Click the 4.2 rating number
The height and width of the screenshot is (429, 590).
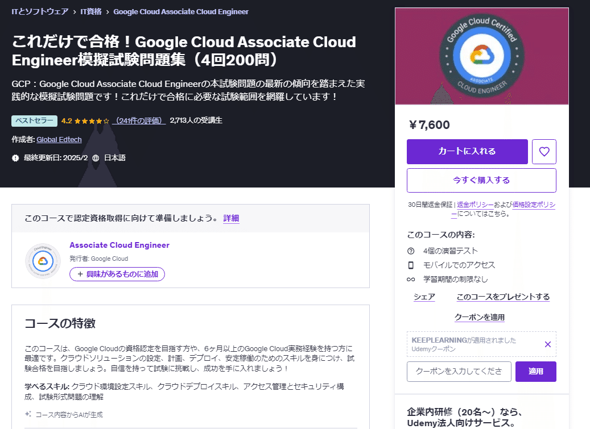point(67,120)
